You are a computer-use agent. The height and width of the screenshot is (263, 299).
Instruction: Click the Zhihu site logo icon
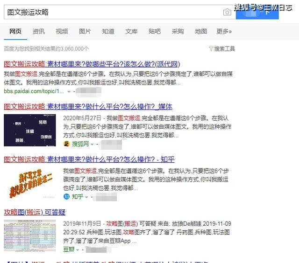[67, 197]
